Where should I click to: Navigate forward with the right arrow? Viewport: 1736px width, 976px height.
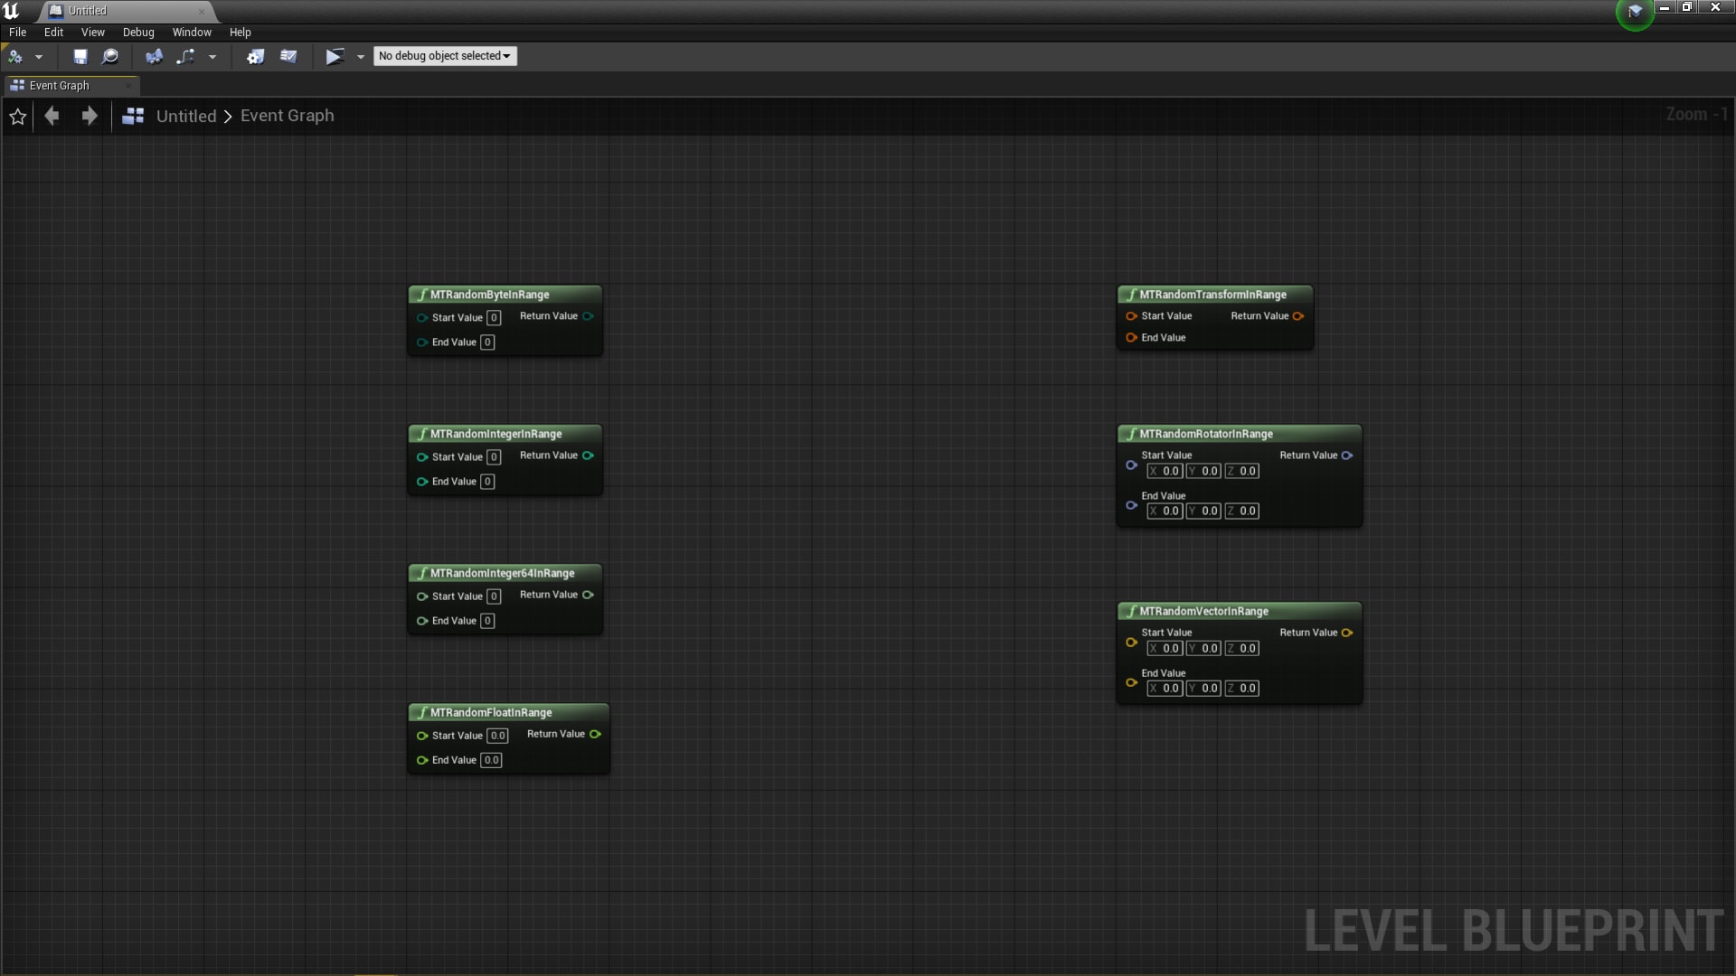click(x=89, y=116)
